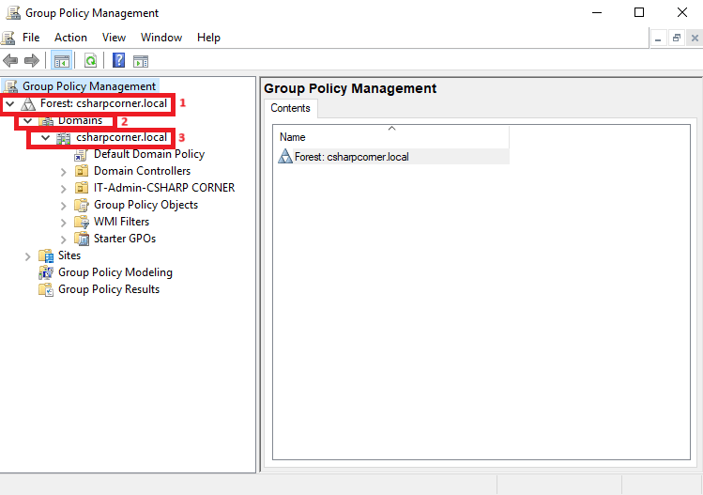Image resolution: width=703 pixels, height=495 pixels.
Task: Click the Back arrow toolbar icon
Action: pyautogui.click(x=10, y=61)
